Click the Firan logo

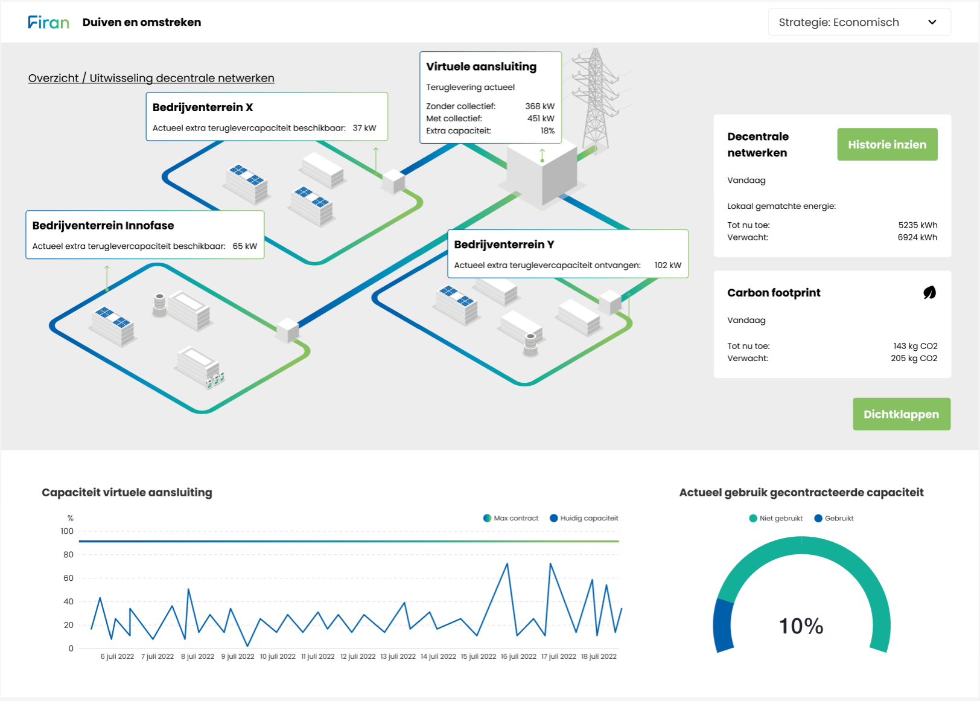pyautogui.click(x=48, y=22)
